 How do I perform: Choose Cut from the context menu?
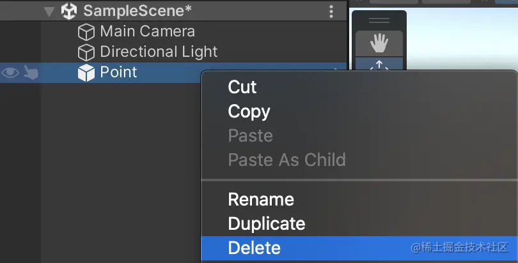242,87
